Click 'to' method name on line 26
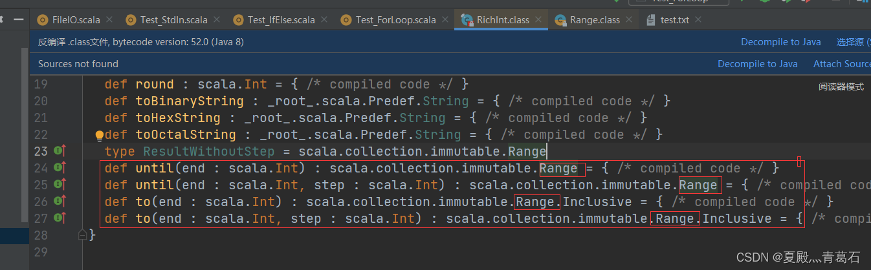 (143, 202)
